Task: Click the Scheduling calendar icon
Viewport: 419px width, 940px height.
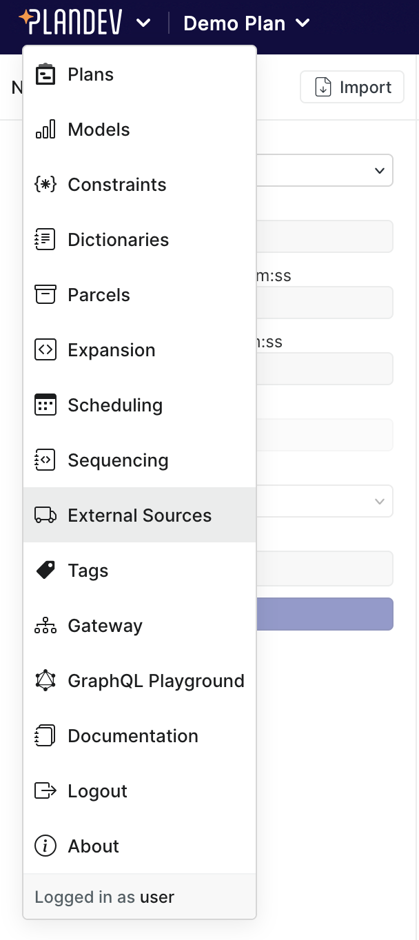Action: point(45,405)
